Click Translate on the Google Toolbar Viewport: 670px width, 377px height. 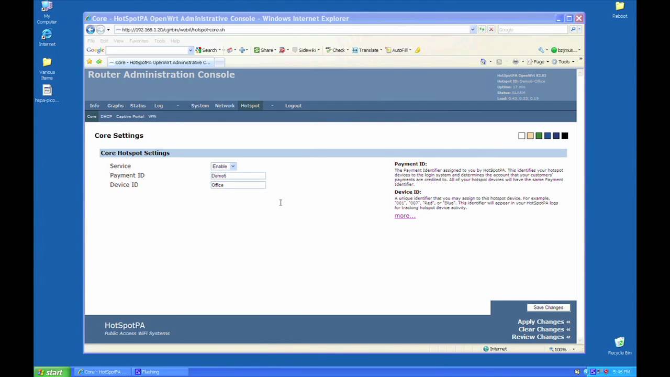tap(365, 50)
